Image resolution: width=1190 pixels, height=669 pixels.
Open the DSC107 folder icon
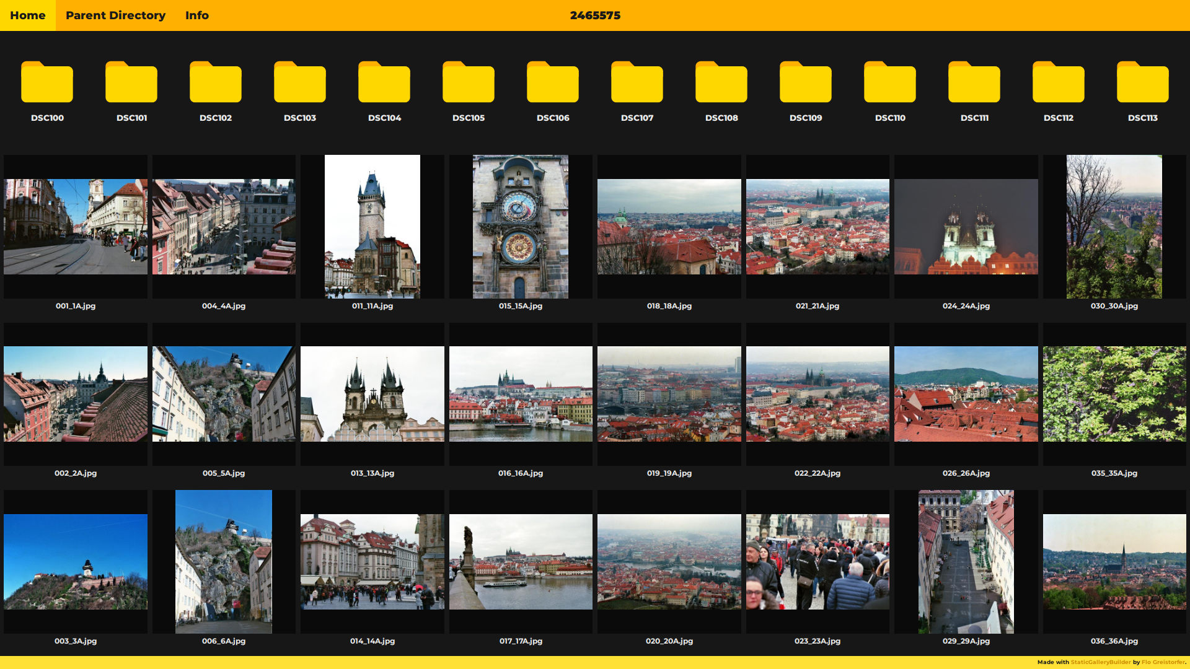637,82
